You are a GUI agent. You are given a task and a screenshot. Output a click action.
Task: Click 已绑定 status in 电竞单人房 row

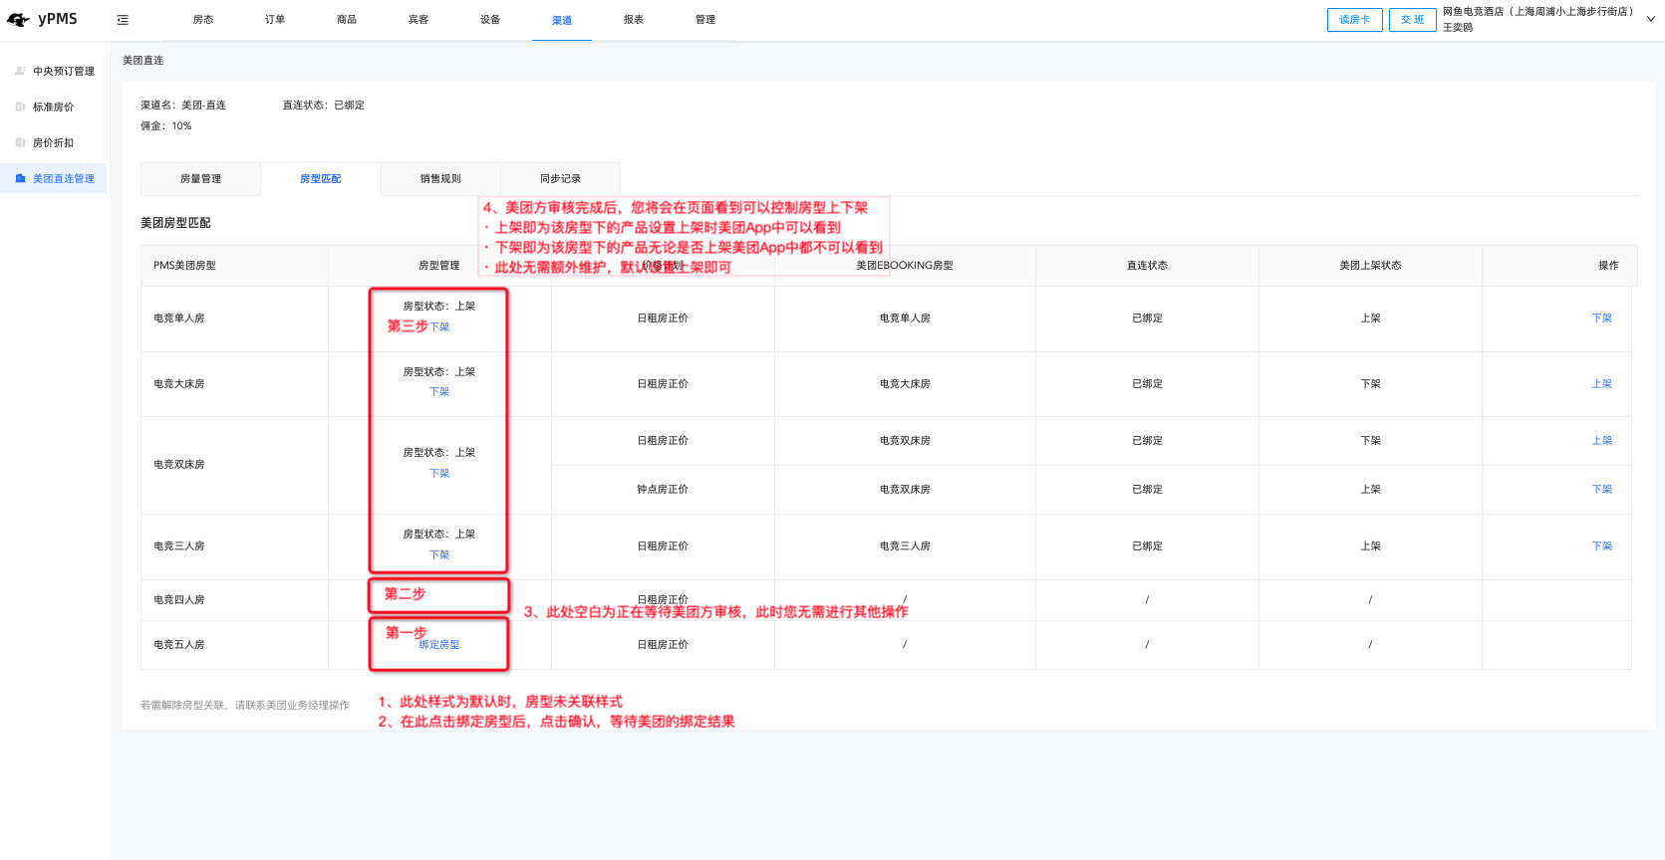click(x=1147, y=319)
